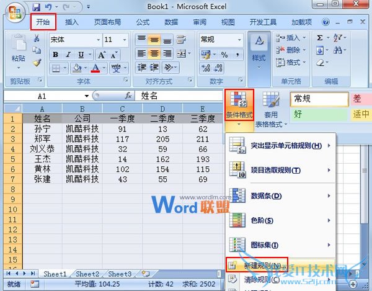
Task: Increase decimal places
Action: 206,68
